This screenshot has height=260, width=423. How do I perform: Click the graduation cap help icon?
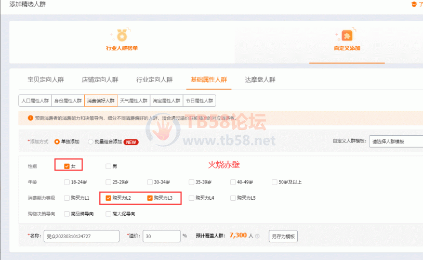point(414,4)
